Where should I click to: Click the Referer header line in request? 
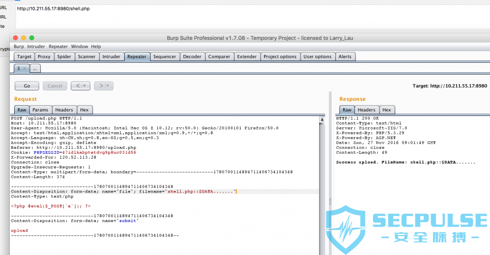coord(73,148)
